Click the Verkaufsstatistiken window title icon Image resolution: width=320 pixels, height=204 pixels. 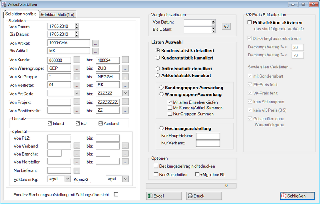pos(4,4)
